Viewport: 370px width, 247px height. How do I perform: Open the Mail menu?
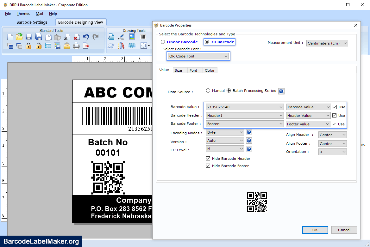coord(39,14)
